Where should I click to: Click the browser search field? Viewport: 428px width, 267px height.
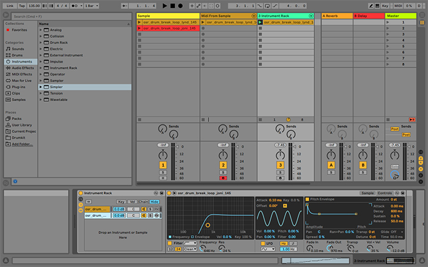tap(72, 16)
